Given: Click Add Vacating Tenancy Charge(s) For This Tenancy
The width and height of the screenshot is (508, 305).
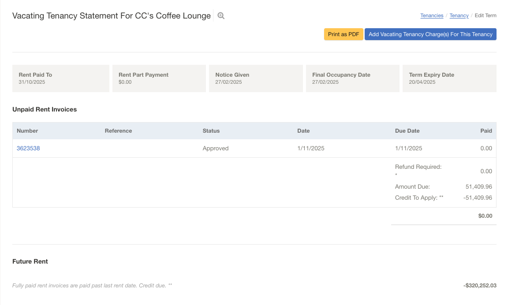Looking at the screenshot, I should [430, 34].
